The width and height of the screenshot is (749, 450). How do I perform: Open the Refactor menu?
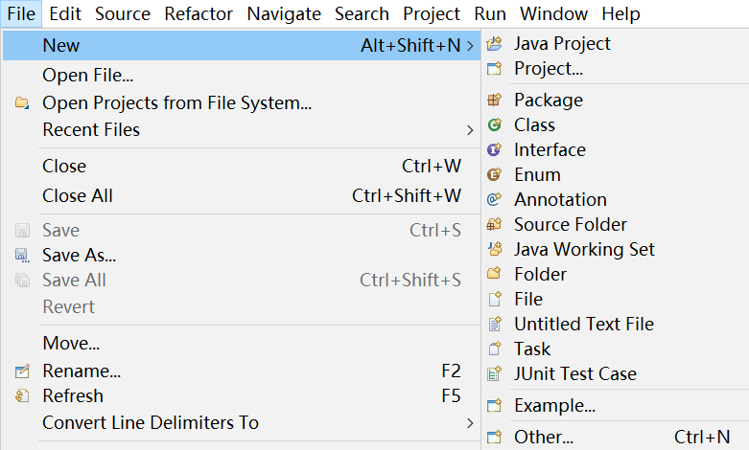click(x=199, y=14)
